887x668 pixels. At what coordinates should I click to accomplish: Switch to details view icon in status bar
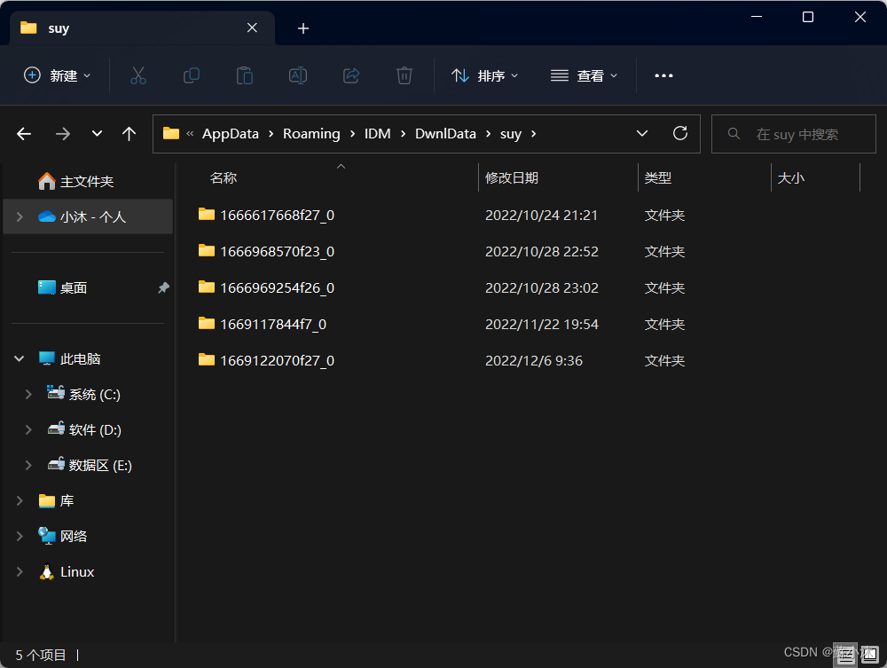tap(846, 655)
